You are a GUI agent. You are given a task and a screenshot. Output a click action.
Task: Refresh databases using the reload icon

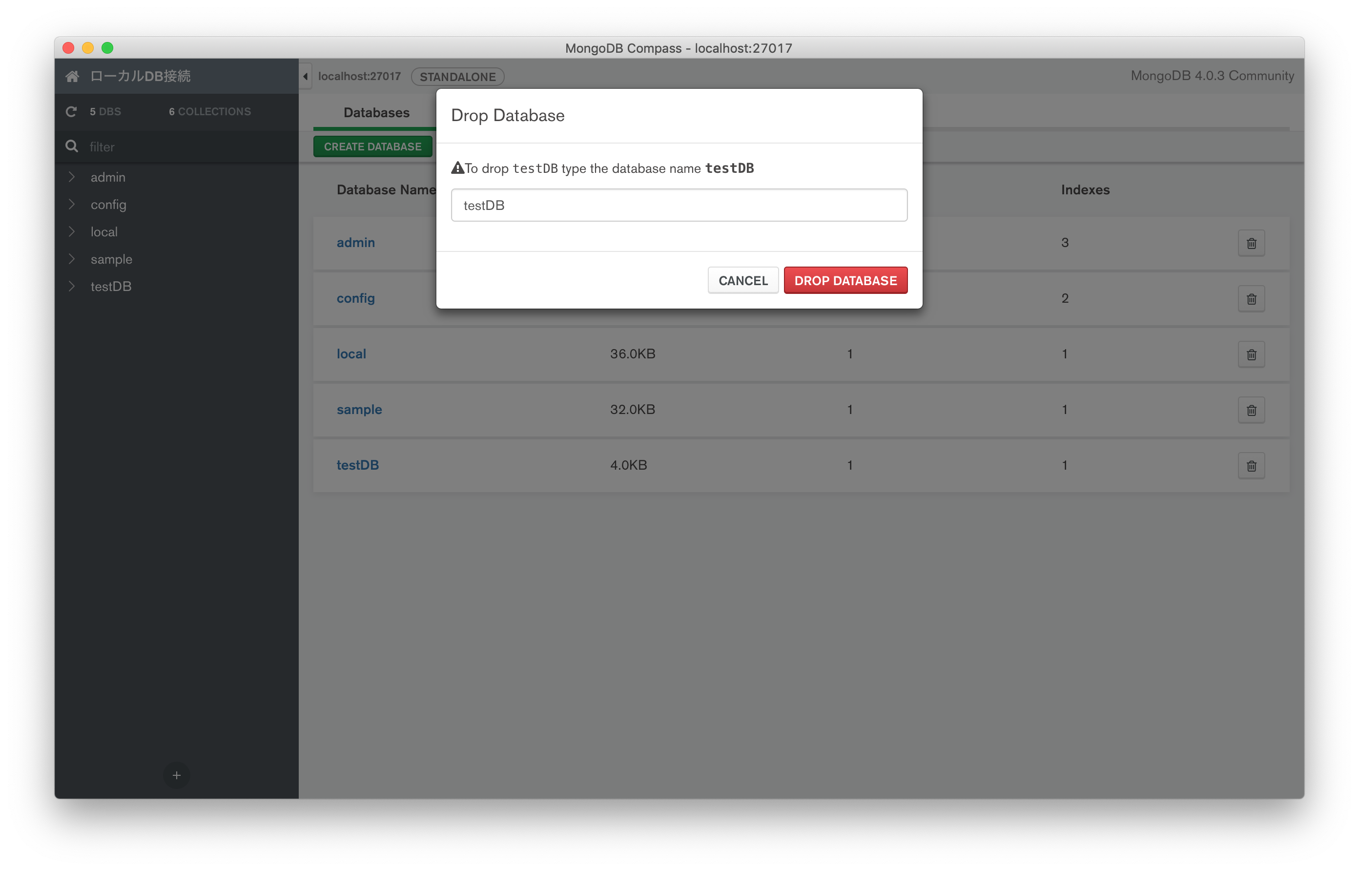click(x=71, y=111)
